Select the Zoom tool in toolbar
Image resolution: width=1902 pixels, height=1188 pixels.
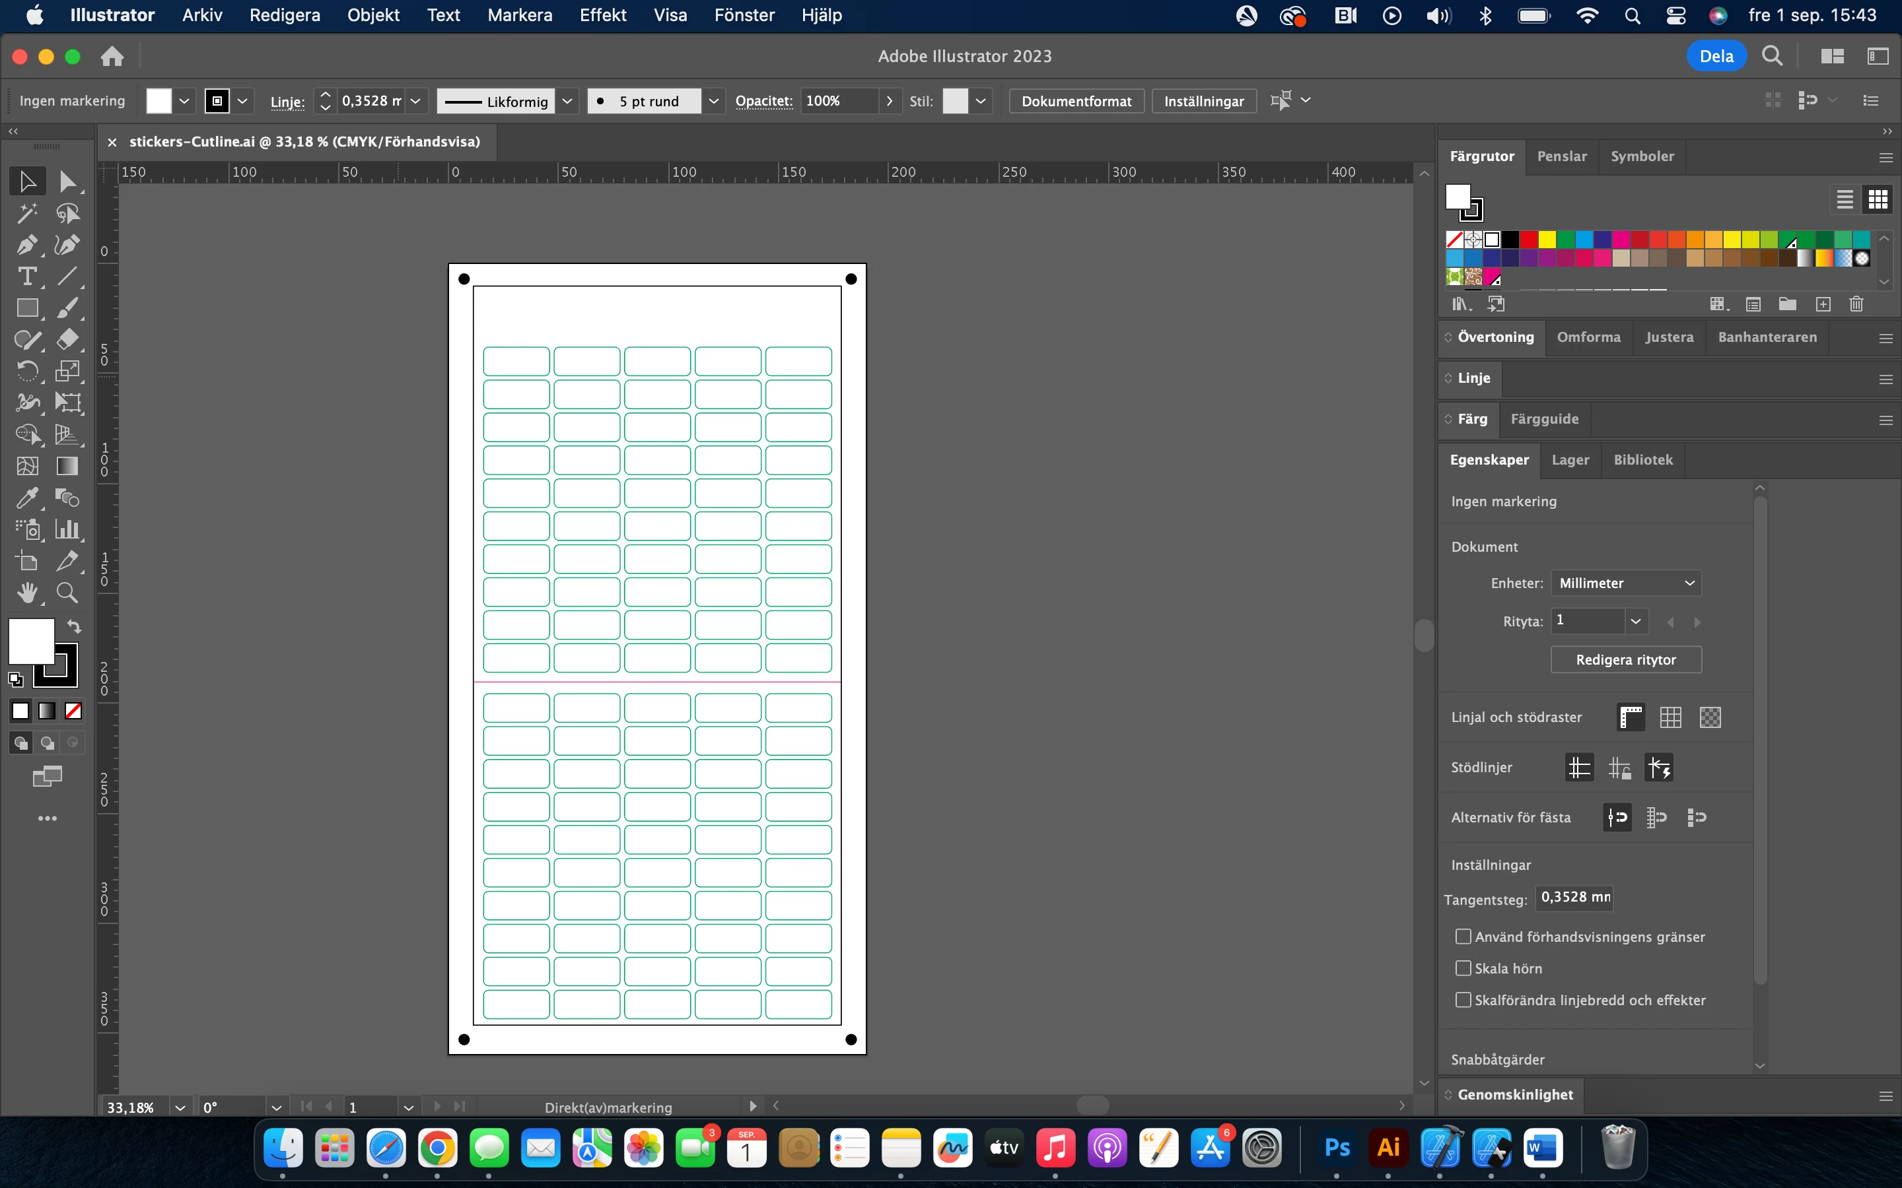coord(67,593)
